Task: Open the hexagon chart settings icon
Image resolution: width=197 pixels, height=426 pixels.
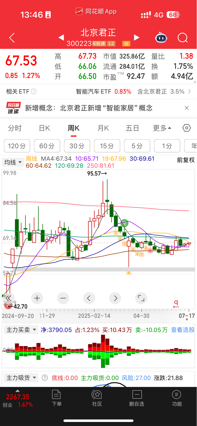Action: point(187,128)
